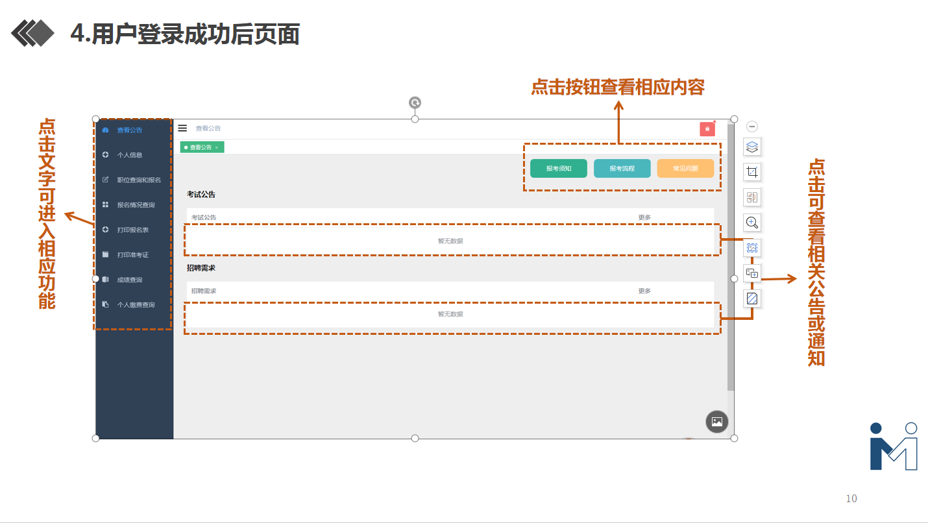Click 更多 link in 考试公告 section
Screen dimensions: 928x523
click(x=644, y=217)
